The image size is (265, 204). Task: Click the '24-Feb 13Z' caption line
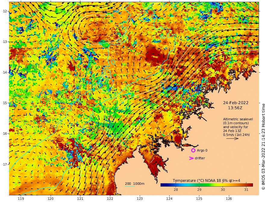coord(232,131)
